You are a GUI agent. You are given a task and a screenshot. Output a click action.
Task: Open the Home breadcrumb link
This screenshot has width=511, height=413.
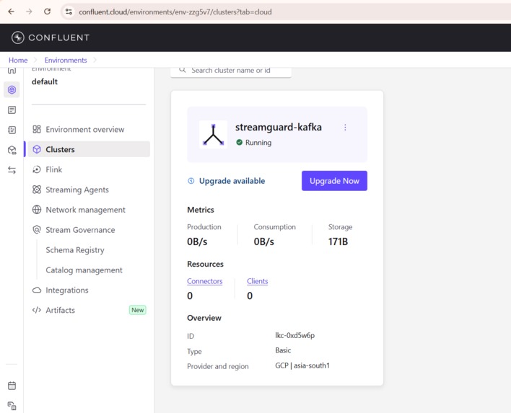18,61
